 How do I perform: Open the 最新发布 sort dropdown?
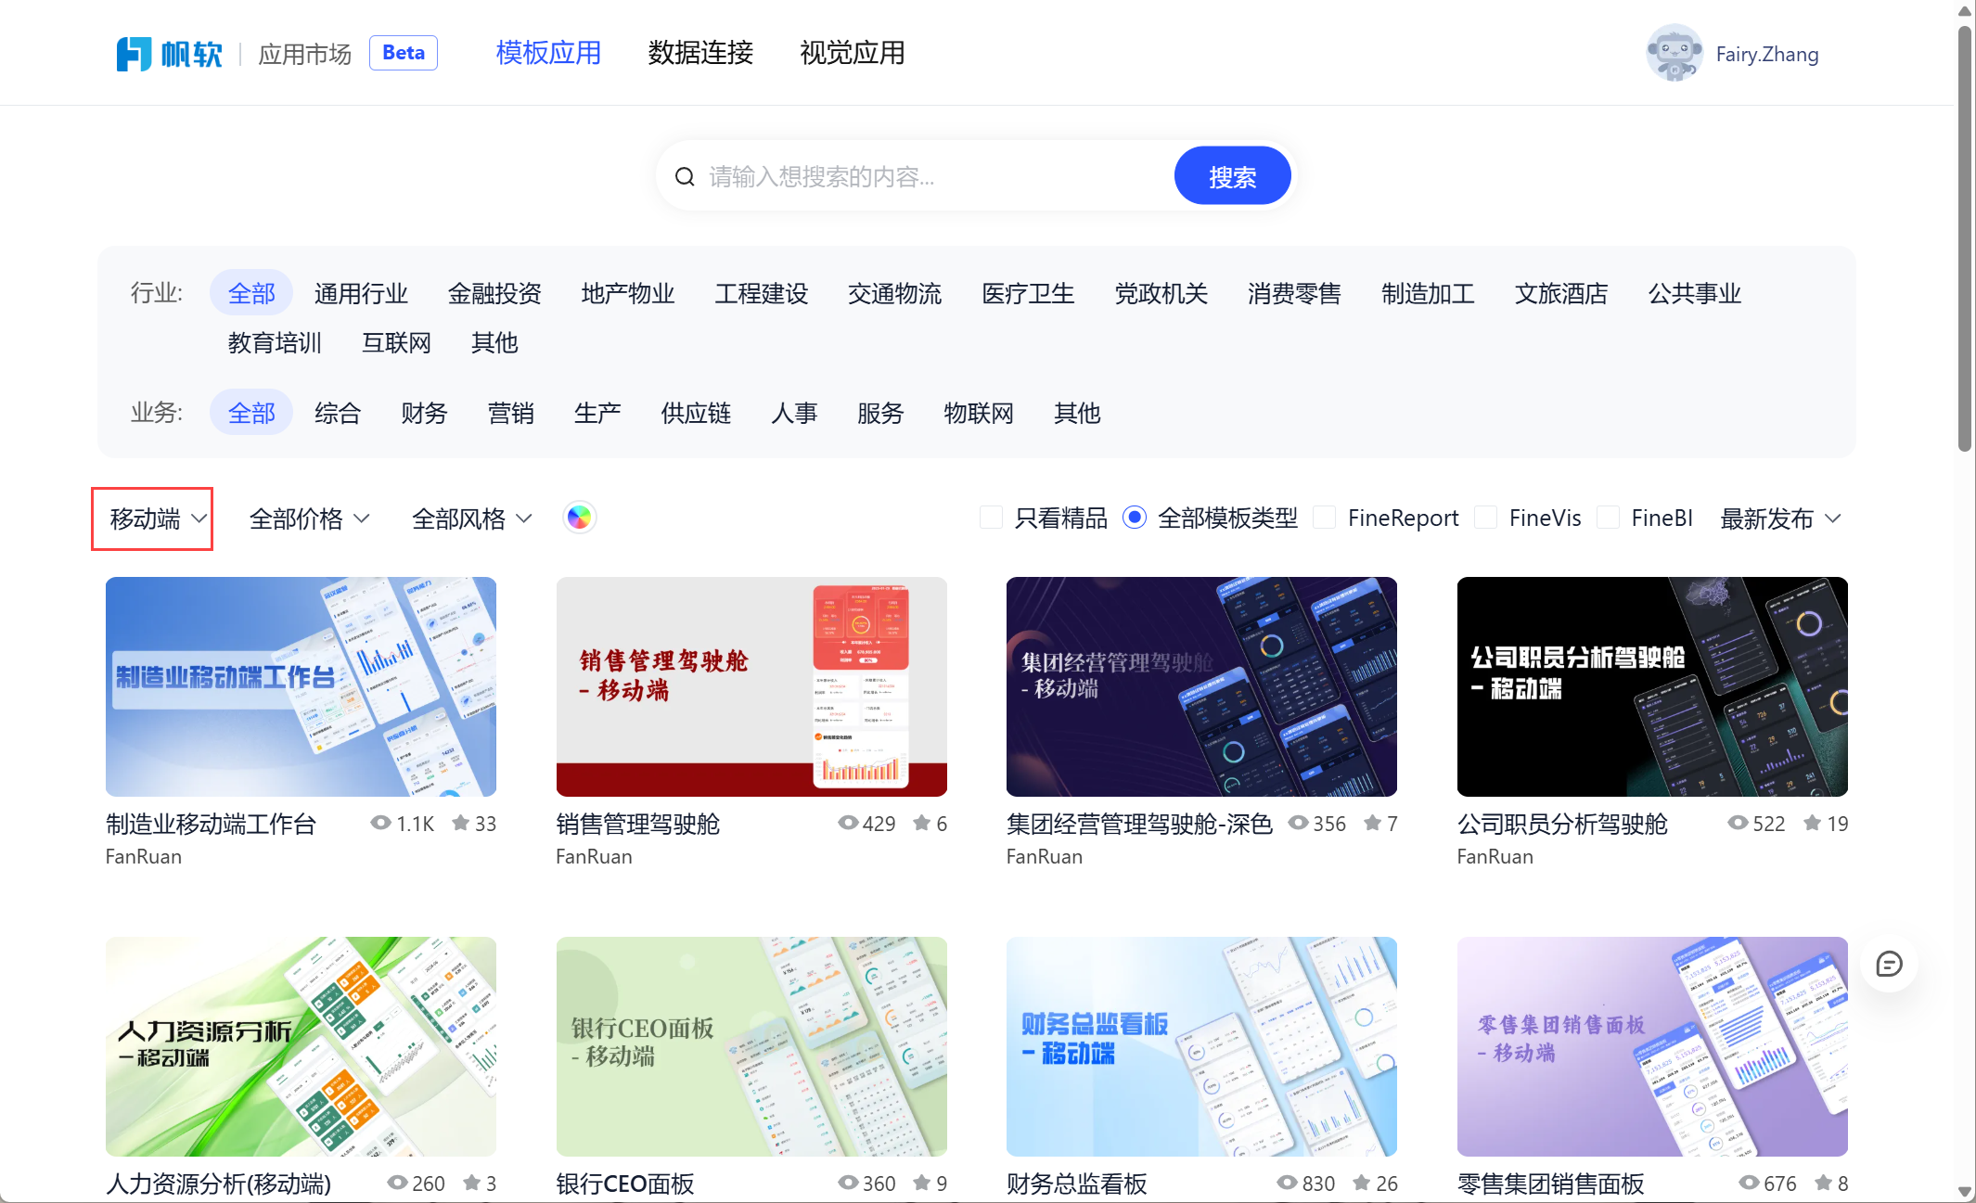[1780, 518]
